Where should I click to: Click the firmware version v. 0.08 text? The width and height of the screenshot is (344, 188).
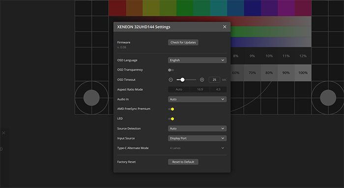point(121,47)
